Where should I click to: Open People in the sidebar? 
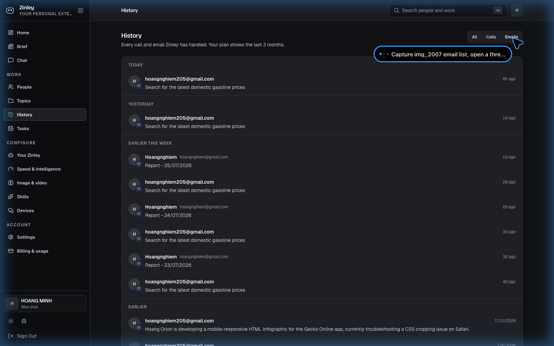[45, 87]
